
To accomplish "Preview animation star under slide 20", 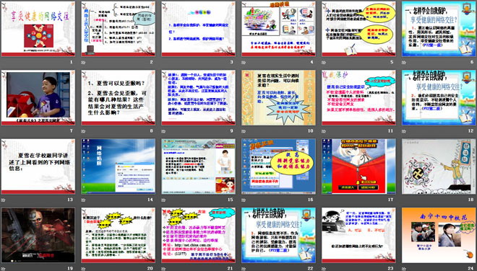I will pos(83,269).
